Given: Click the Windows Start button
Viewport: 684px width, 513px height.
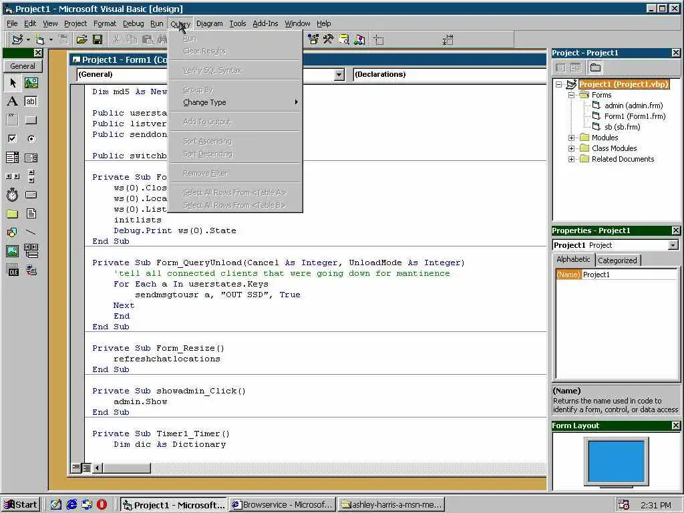Looking at the screenshot, I should tap(21, 505).
